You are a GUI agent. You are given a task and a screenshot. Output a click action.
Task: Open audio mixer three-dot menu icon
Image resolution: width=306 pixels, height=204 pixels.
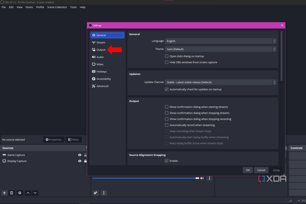pos(104,193)
